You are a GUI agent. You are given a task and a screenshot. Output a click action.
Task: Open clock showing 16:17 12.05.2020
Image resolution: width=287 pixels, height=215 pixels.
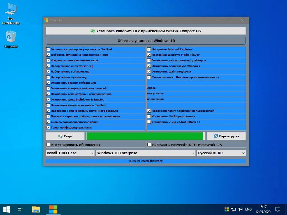point(263,209)
